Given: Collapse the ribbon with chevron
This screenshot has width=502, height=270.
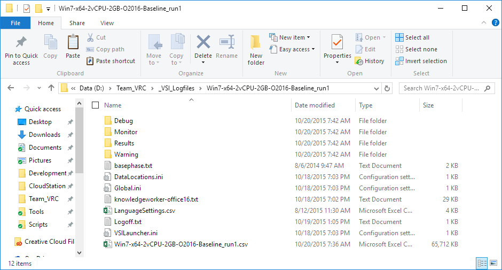Looking at the screenshot, I should click(x=484, y=23).
